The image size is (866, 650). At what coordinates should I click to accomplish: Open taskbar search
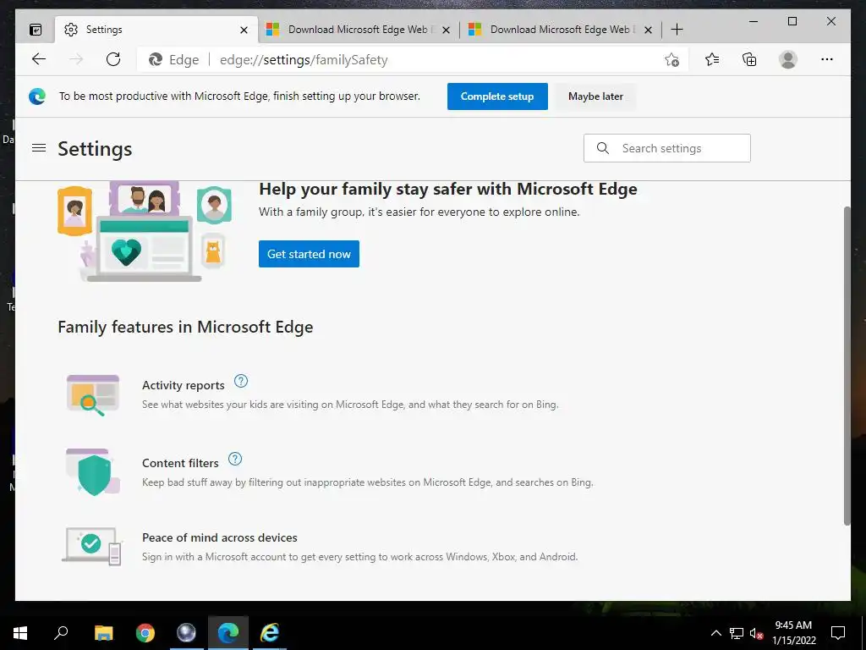click(61, 633)
